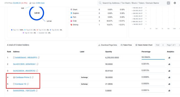
Task: Open analytics chart for 90.0000 holder
Action: [169, 64]
